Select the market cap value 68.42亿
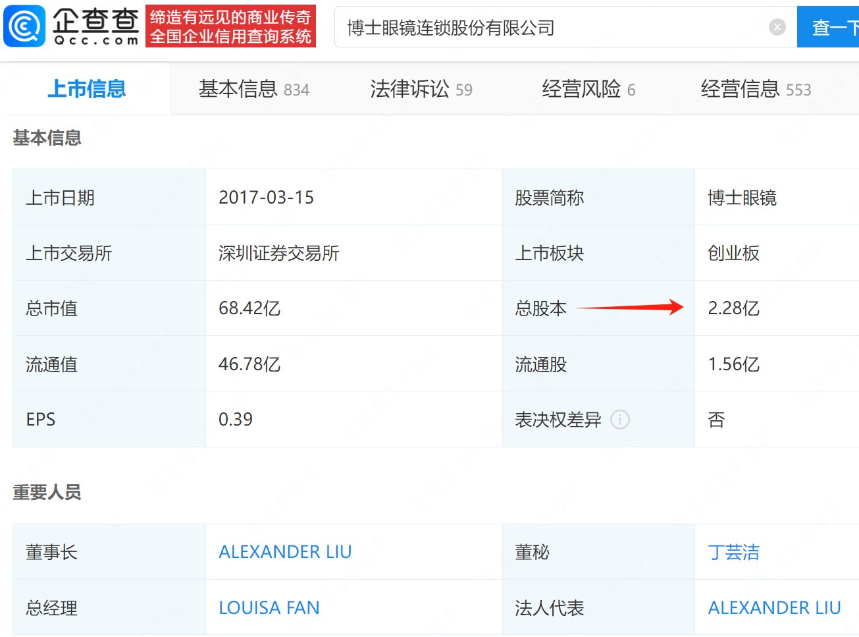This screenshot has width=859, height=637. (x=249, y=308)
